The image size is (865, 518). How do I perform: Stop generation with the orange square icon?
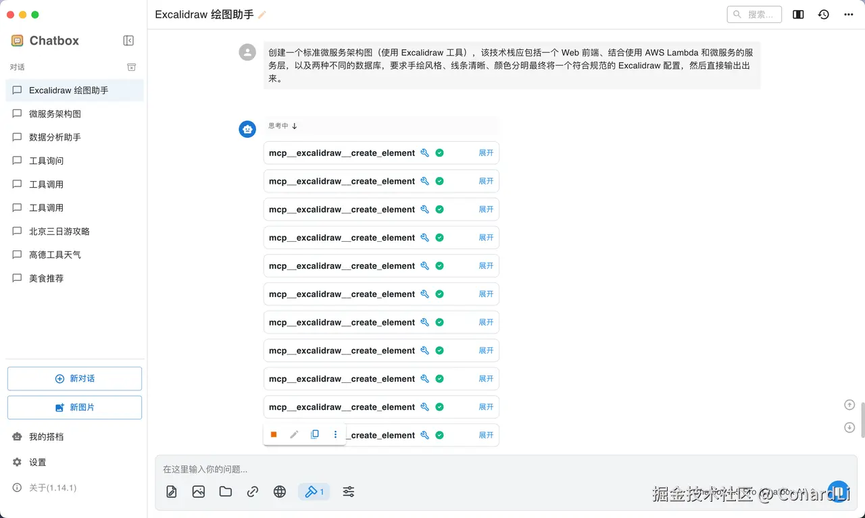274,434
